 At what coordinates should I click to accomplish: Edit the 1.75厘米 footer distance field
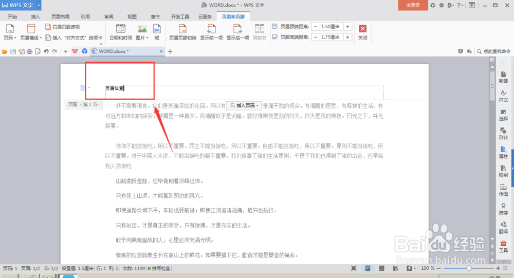[332, 38]
